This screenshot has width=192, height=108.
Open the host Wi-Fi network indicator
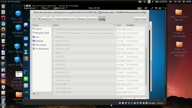[x=145, y=2]
